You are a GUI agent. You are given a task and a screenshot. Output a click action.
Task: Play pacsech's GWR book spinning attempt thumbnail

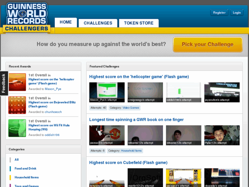(107, 135)
